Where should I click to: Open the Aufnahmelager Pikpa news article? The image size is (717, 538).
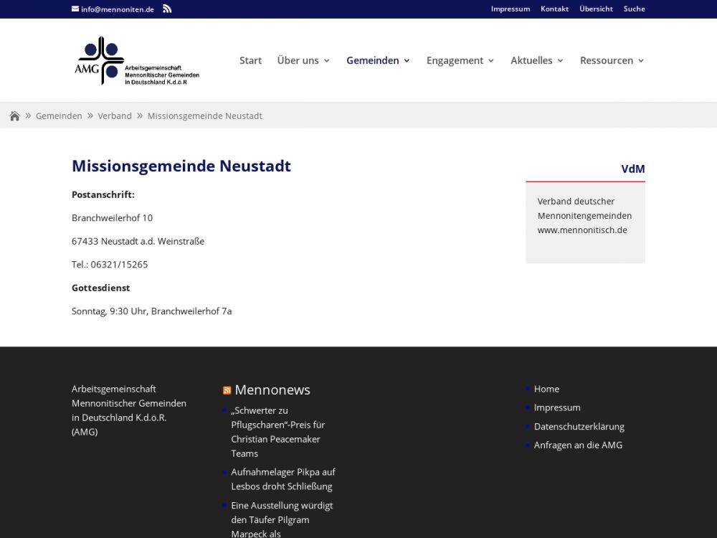[x=282, y=479]
